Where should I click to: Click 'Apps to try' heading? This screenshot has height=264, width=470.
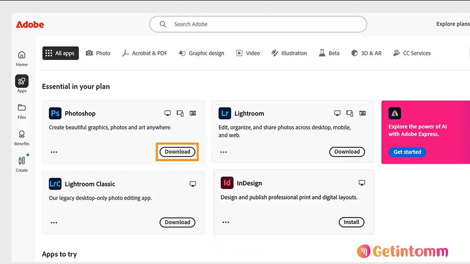59,254
